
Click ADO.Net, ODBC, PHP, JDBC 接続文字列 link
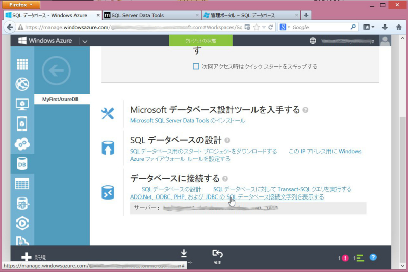(227, 197)
